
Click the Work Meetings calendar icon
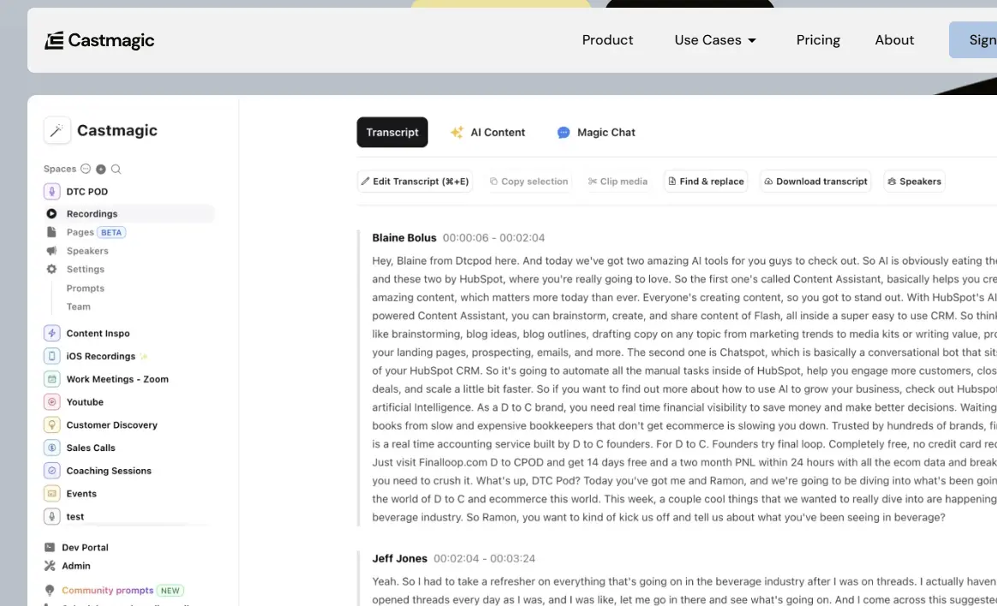52,378
